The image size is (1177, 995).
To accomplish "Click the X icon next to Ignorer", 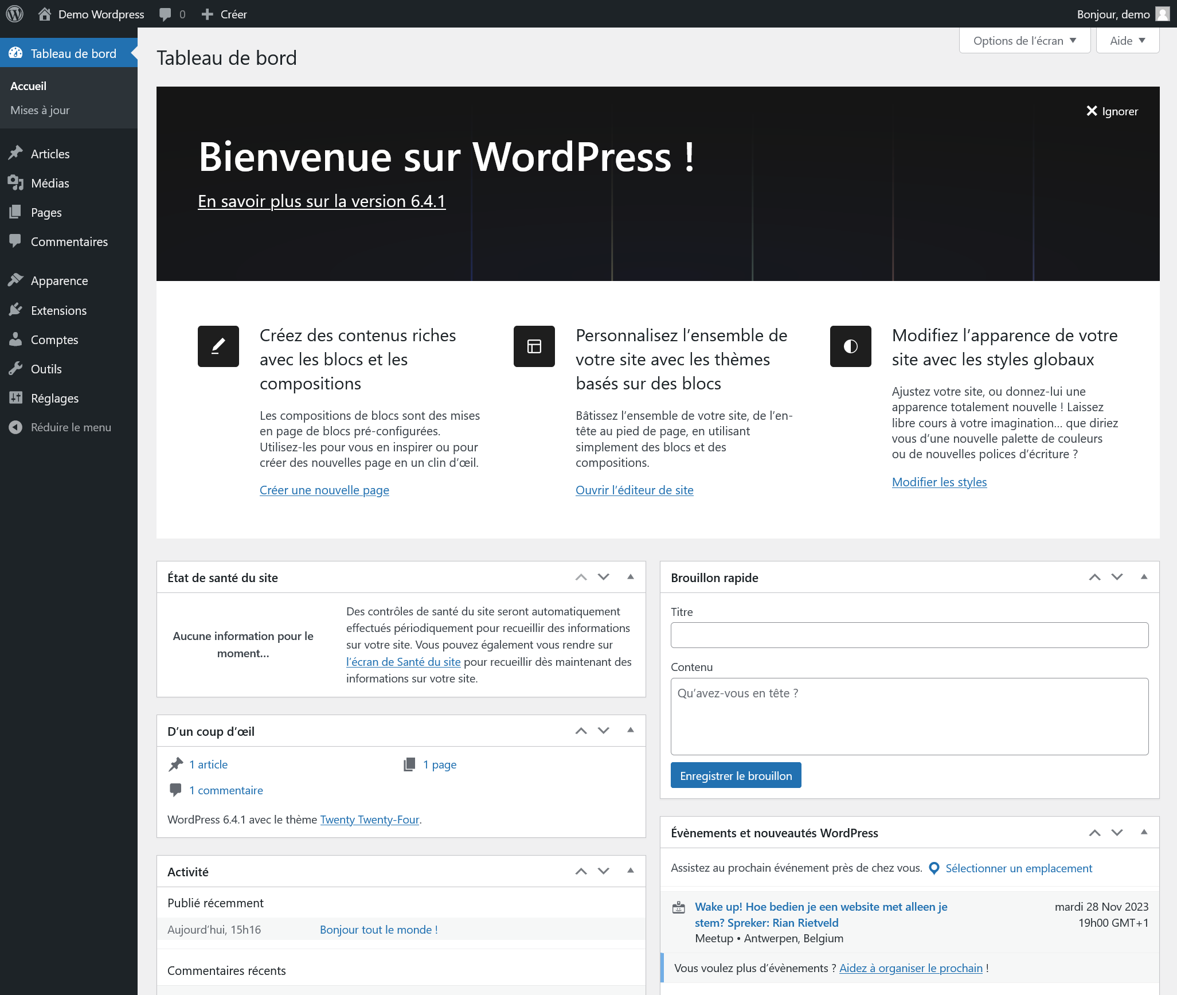I will 1092,111.
